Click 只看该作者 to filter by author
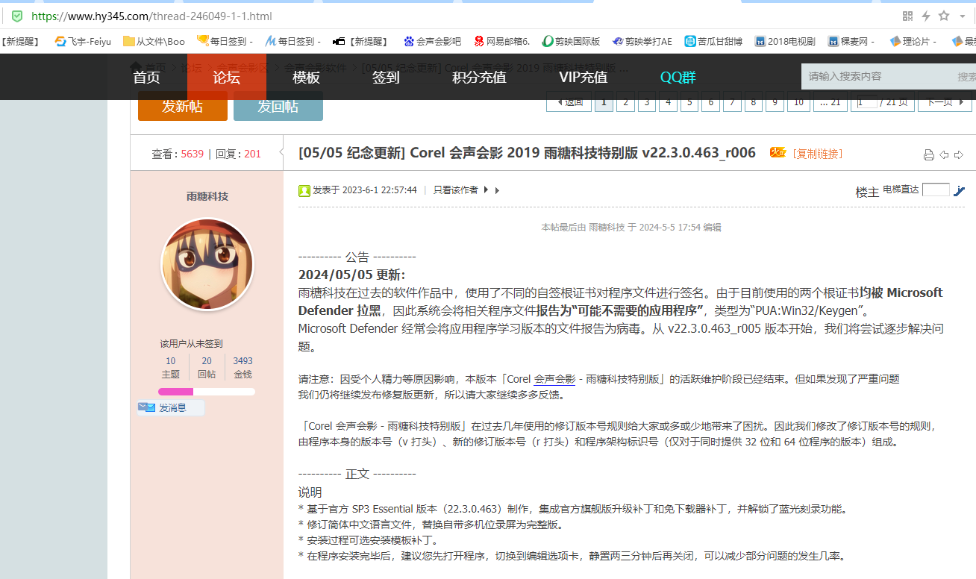The width and height of the screenshot is (976, 579). 456,190
